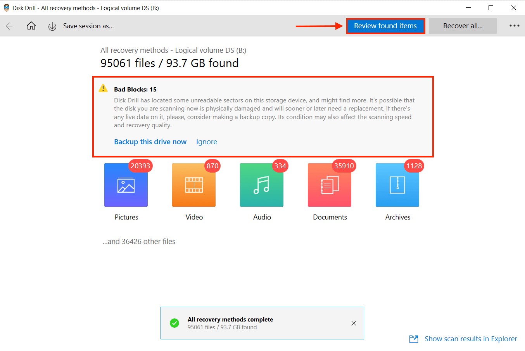Click the Bad Blocks warning triangle icon
Viewport: 525px width, 351px height.
[103, 88]
